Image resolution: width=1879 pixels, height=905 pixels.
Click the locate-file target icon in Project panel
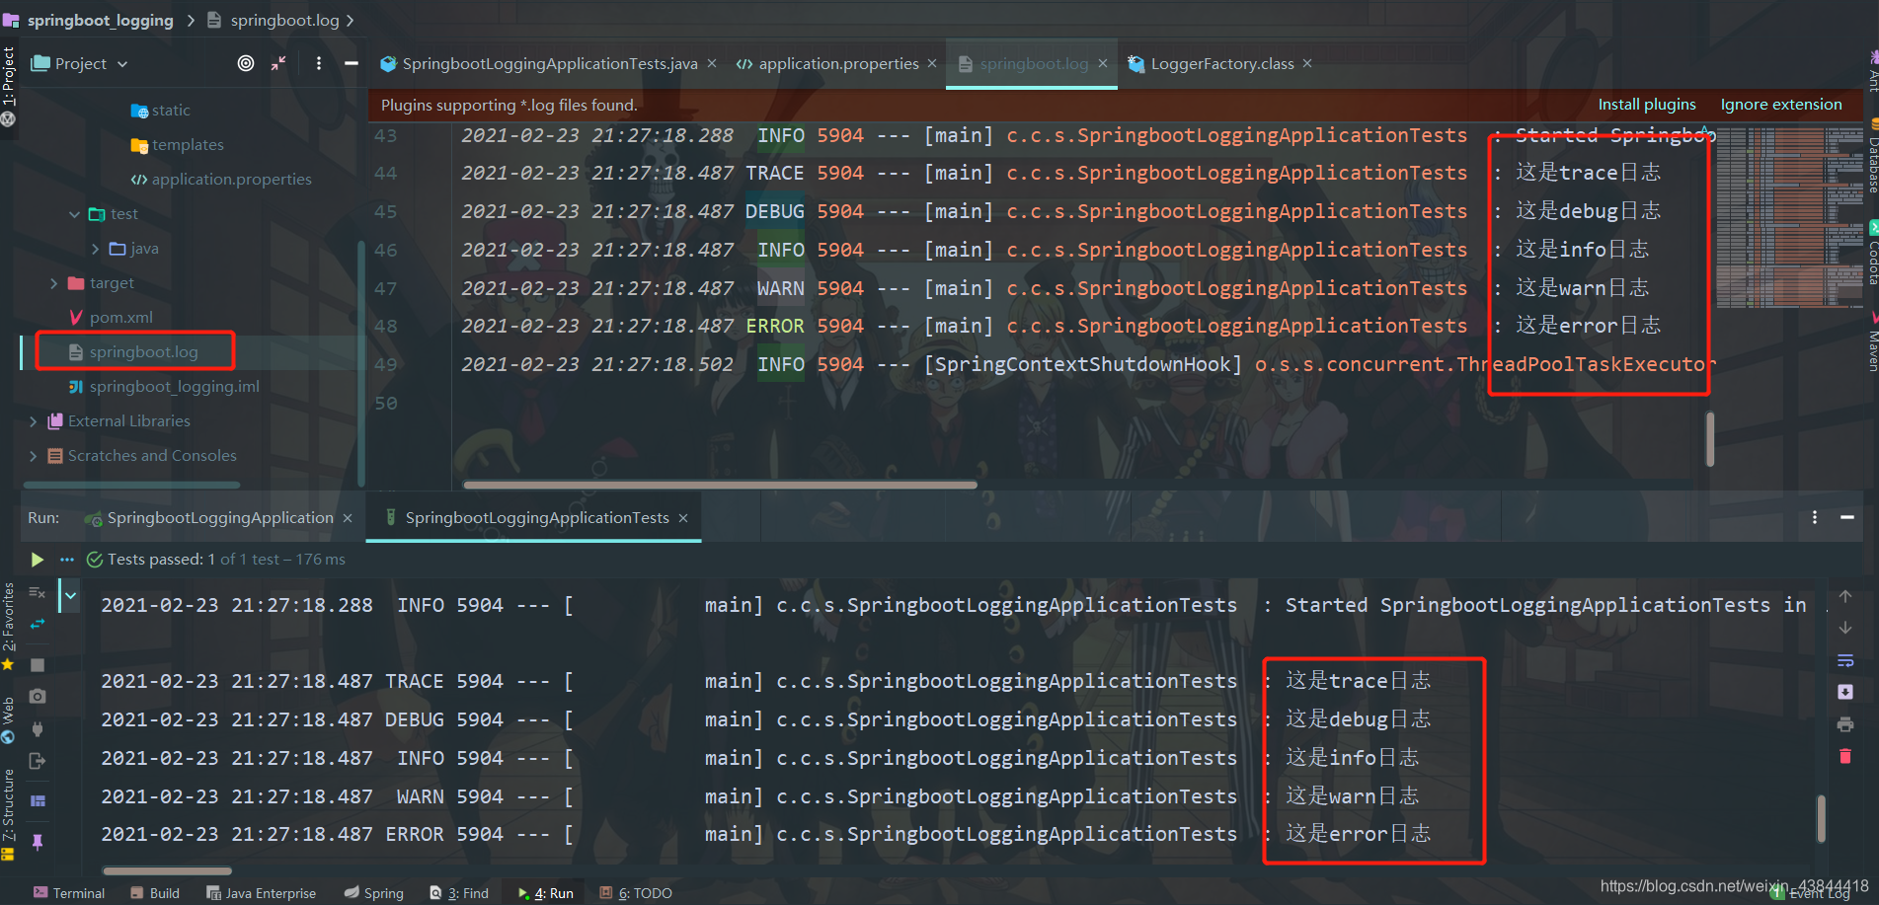(246, 63)
